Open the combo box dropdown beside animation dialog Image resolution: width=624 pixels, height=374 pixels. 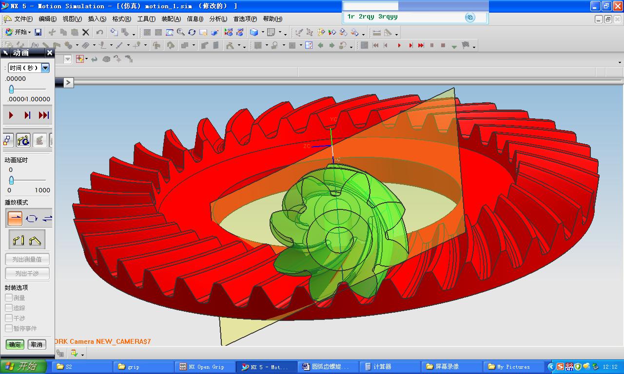(x=68, y=59)
